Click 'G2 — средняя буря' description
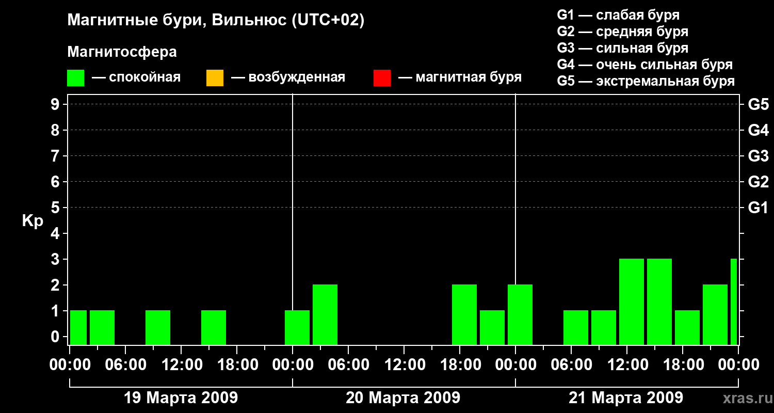This screenshot has width=774, height=413. [x=623, y=31]
